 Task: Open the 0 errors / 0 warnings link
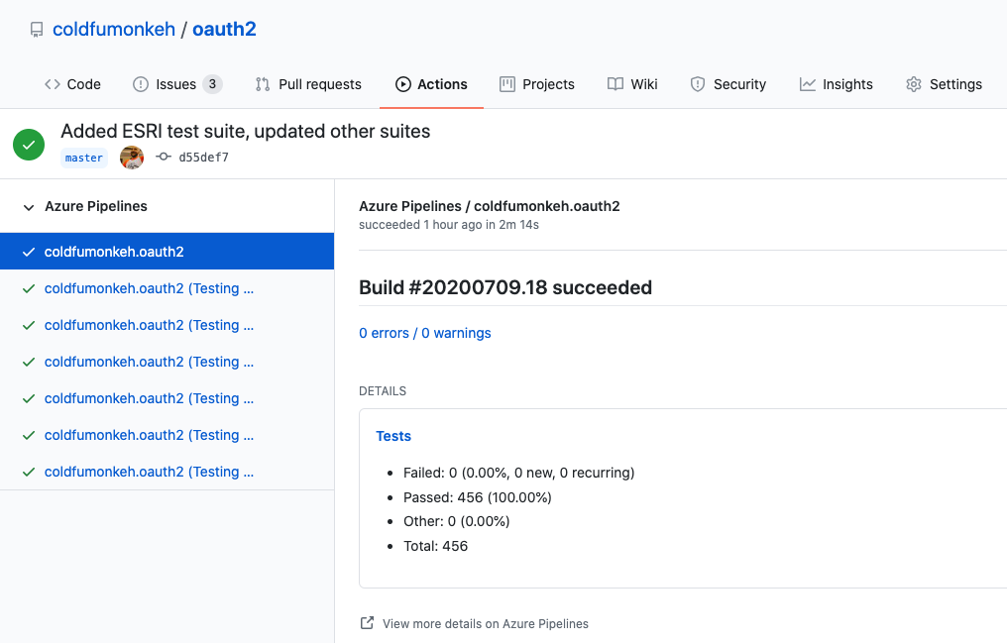(x=425, y=333)
